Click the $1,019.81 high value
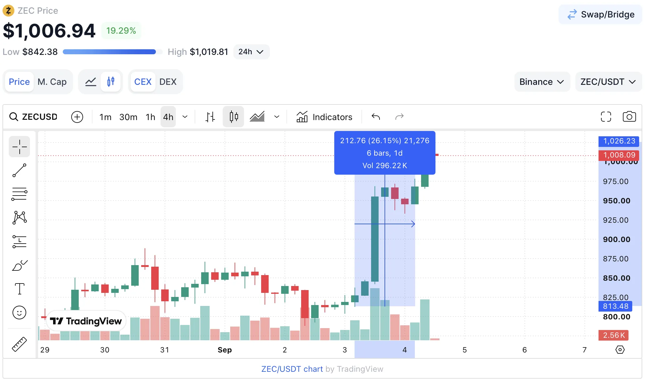The image size is (646, 383). click(209, 52)
